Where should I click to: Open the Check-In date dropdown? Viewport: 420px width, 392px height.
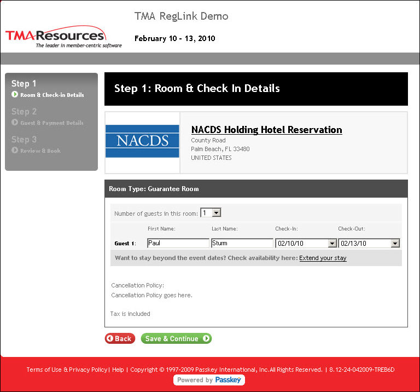tap(306, 243)
